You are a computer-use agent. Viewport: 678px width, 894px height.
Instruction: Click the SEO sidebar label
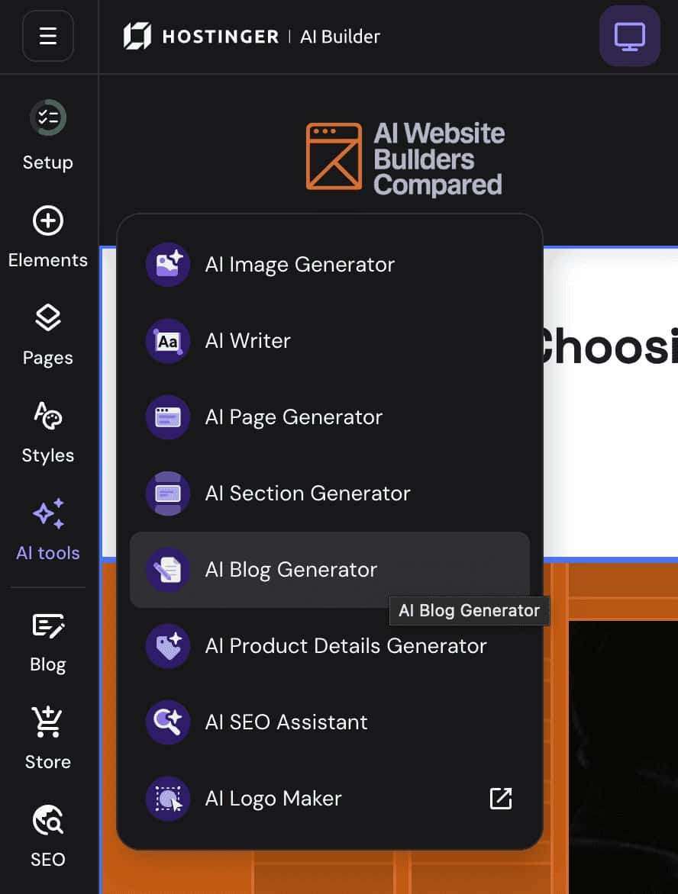click(48, 859)
